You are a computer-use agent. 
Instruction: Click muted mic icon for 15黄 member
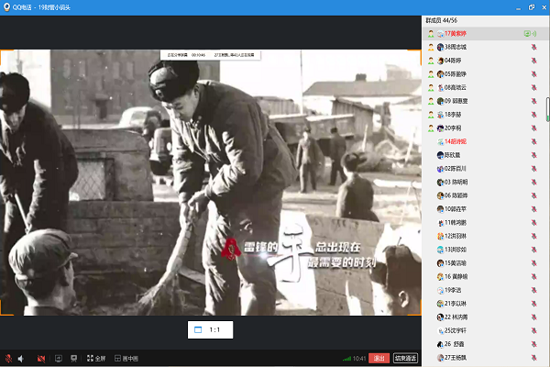pos(533,263)
